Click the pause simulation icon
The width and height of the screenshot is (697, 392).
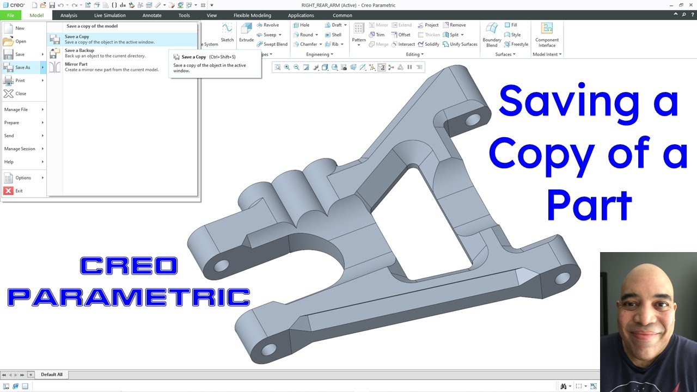point(409,68)
